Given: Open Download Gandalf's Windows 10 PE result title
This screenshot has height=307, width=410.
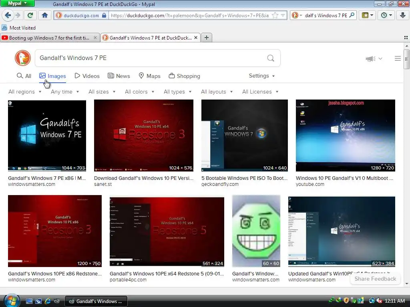Looking at the screenshot, I should [144, 178].
